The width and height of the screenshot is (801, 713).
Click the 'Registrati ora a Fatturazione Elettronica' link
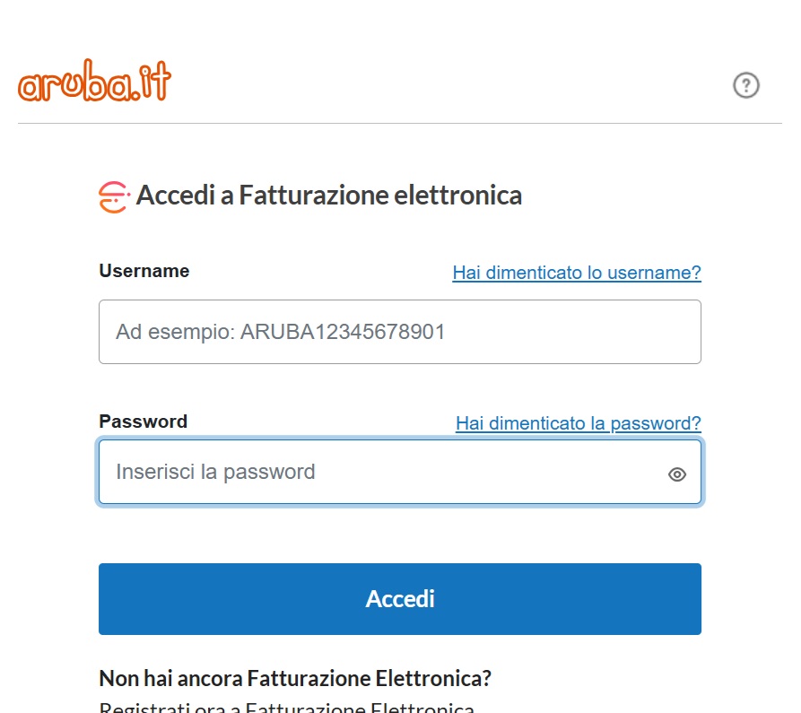286,708
